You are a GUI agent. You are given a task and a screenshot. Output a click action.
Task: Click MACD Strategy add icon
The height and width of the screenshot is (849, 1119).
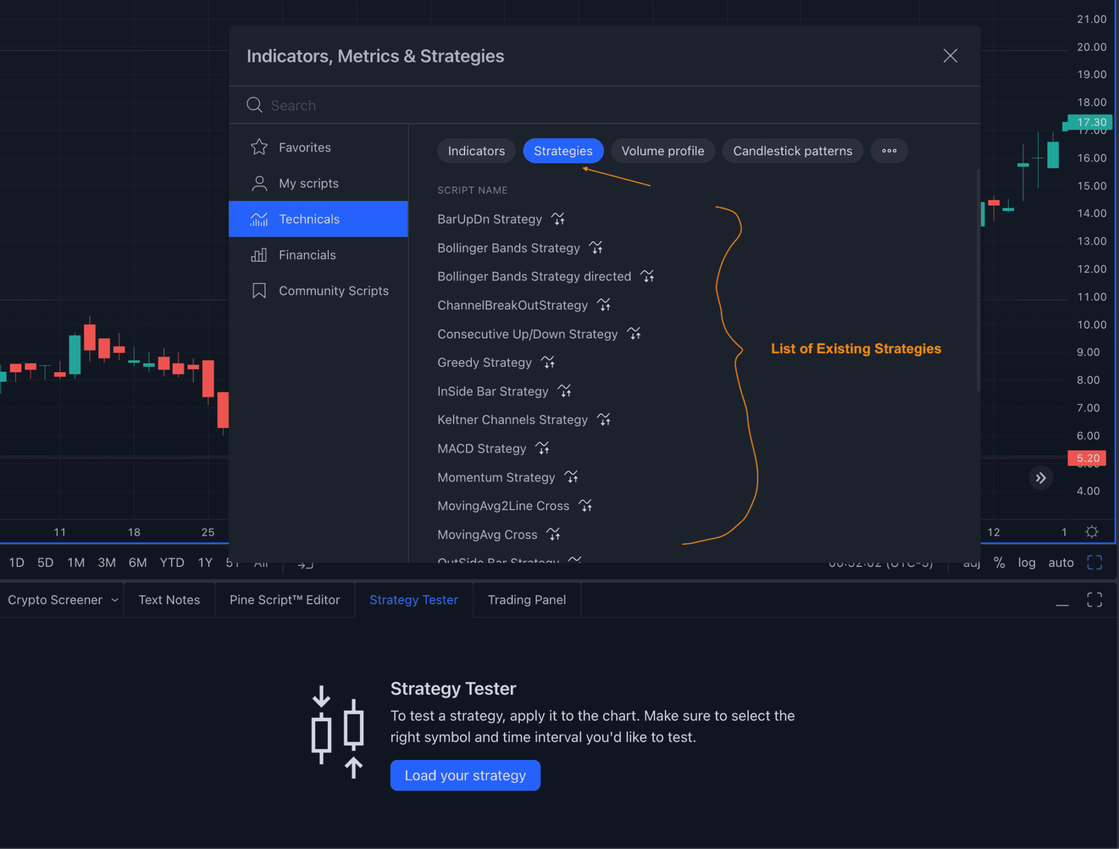[x=544, y=449]
